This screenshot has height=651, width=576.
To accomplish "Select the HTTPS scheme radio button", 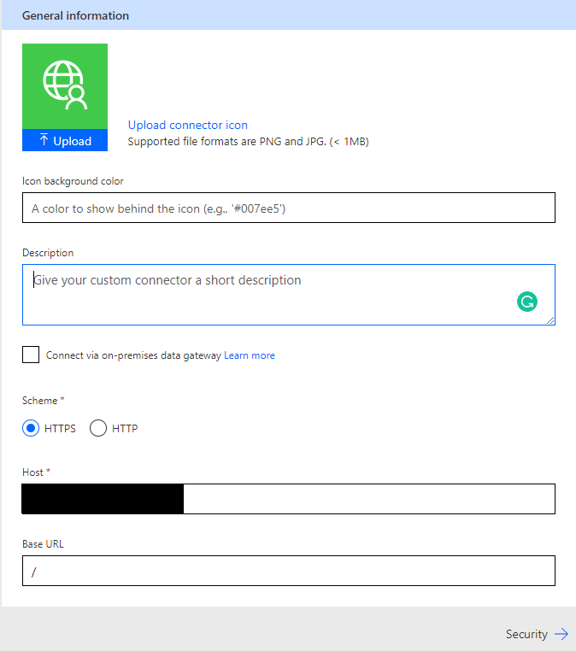I will click(31, 428).
